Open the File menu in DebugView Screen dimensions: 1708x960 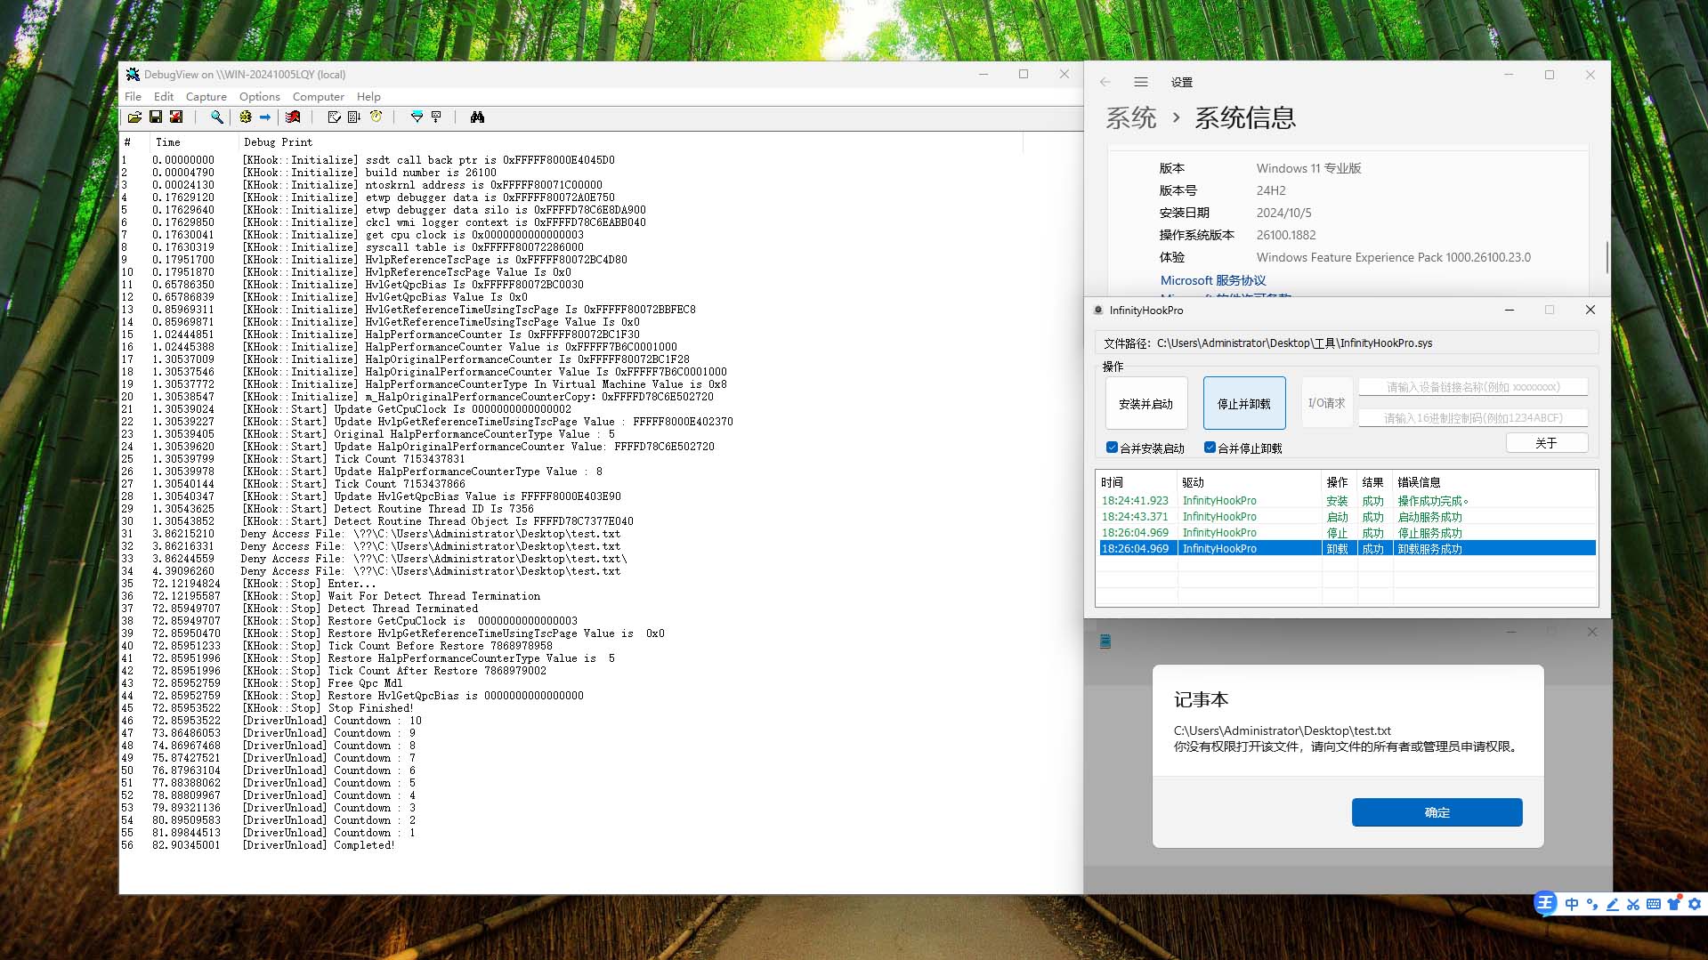pos(133,96)
